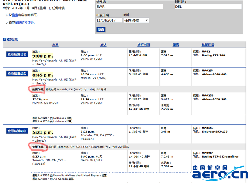Select the 9:00 p.m. departure time

(x=43, y=56)
